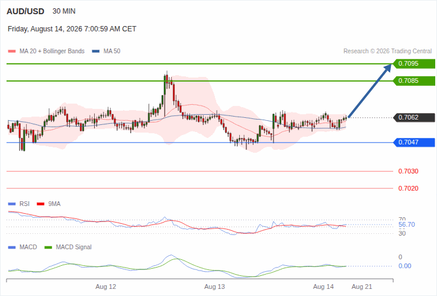Click the AUD/USD chart title
This screenshot has height=296, width=437.
click(25, 11)
